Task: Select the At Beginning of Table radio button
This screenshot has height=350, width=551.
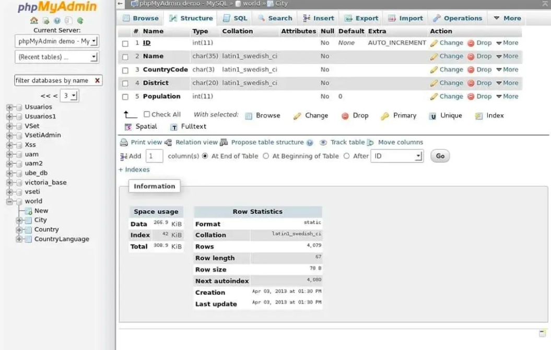Action: (266, 156)
